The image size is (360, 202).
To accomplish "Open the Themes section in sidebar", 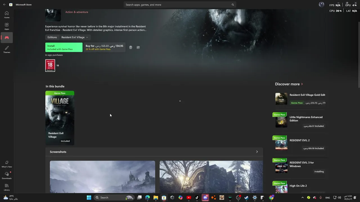I will tap(7, 50).
